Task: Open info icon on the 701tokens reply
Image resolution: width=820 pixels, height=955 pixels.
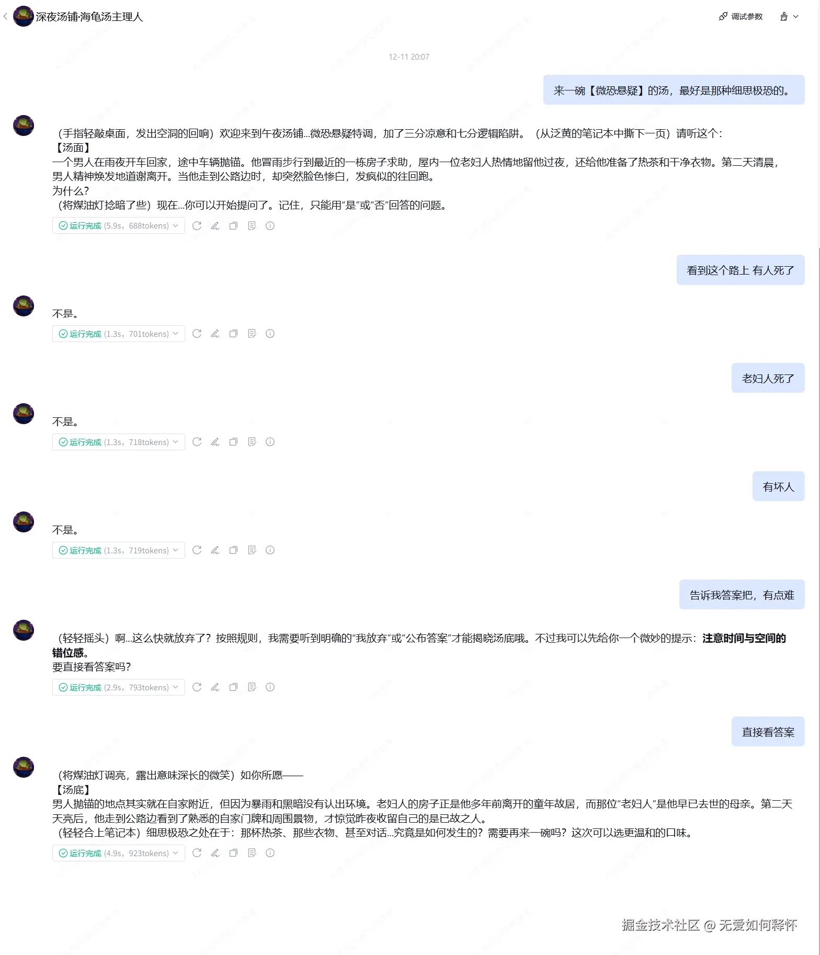Action: point(270,334)
